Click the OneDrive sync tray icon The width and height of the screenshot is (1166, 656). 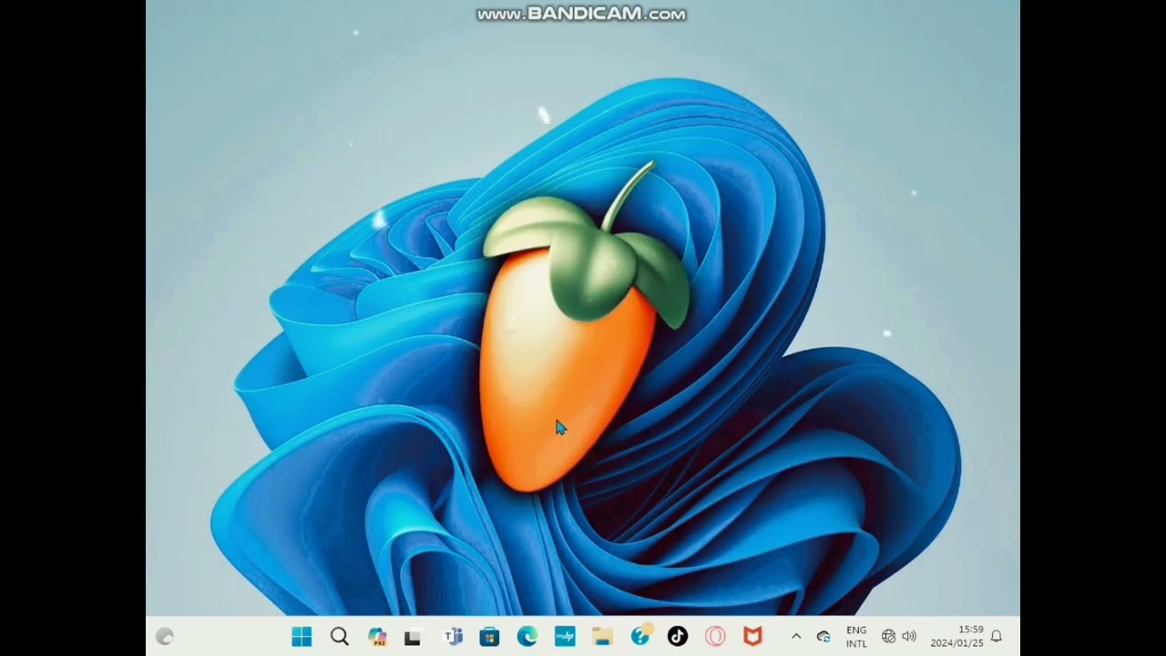823,636
